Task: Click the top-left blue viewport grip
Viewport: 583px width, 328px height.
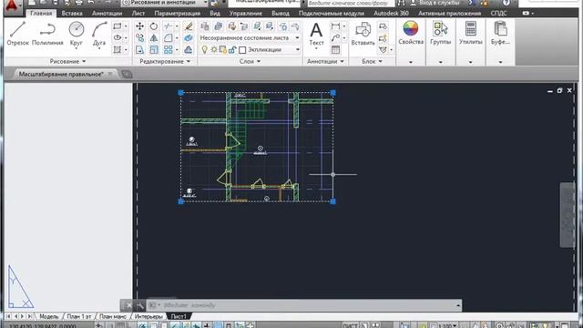Action: [180, 92]
